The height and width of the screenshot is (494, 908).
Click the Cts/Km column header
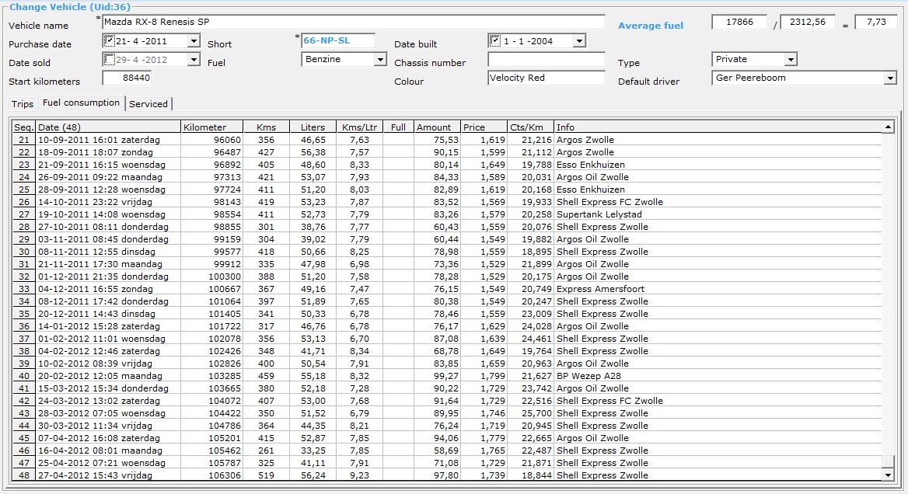pyautogui.click(x=530, y=127)
